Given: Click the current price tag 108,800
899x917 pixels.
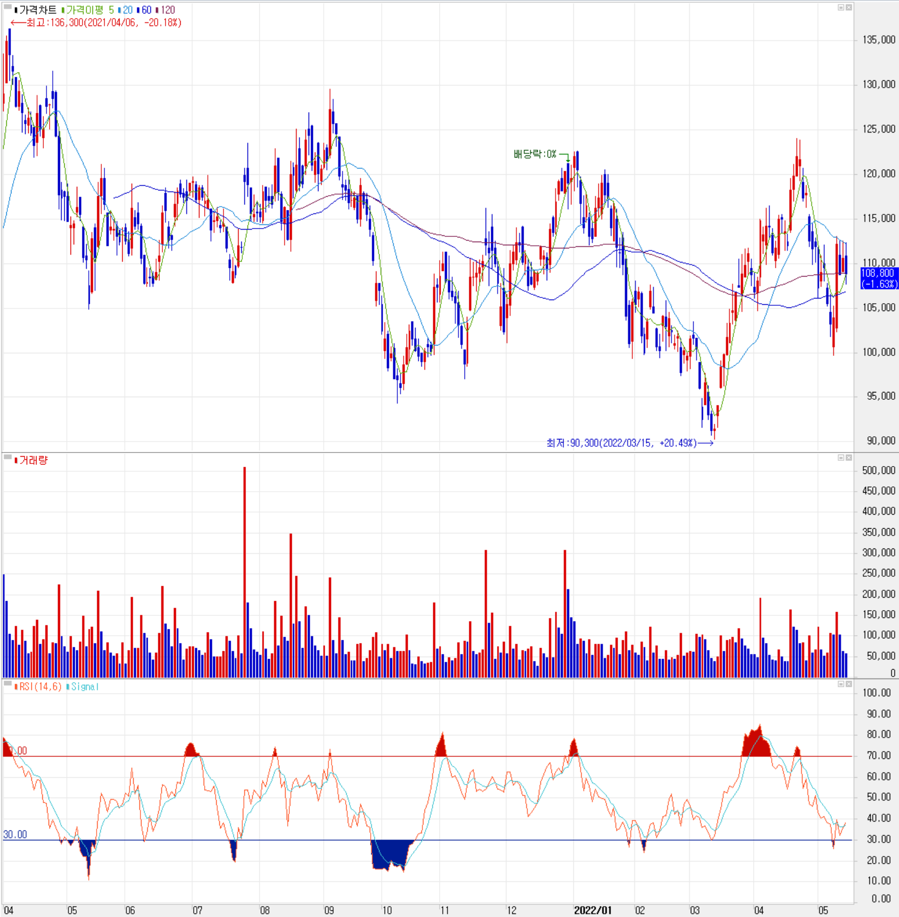Looking at the screenshot, I should pyautogui.click(x=879, y=278).
